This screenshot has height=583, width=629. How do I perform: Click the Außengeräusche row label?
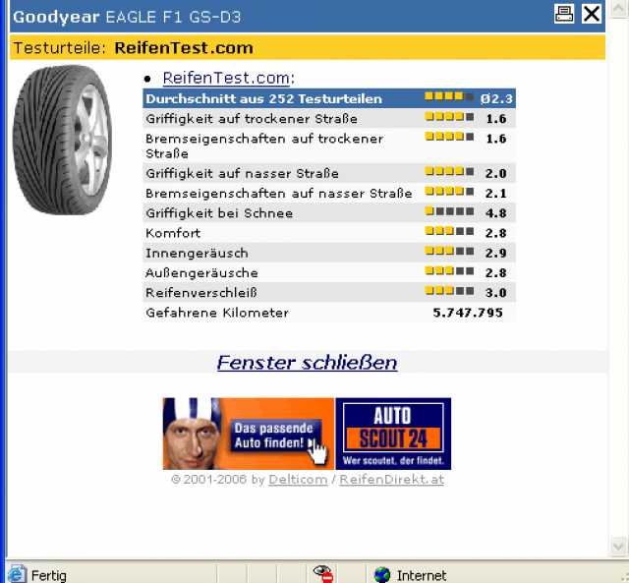[201, 273]
